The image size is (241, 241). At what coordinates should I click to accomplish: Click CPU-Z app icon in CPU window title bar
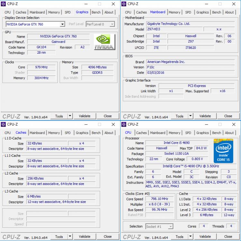(124, 124)
